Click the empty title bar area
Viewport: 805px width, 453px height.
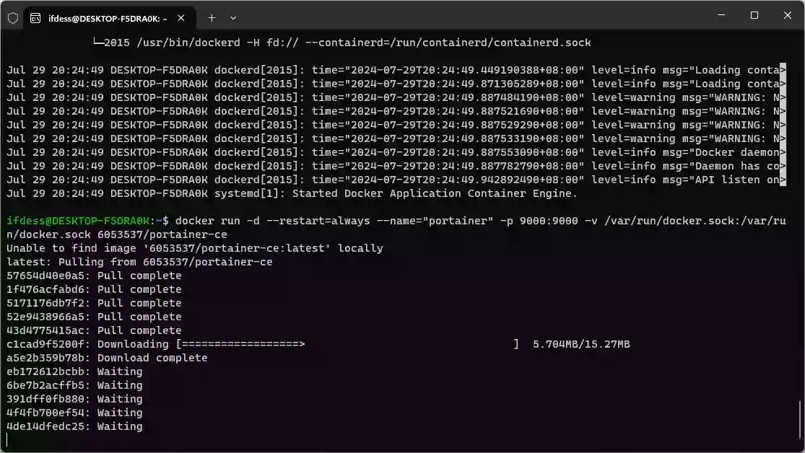[469, 16]
